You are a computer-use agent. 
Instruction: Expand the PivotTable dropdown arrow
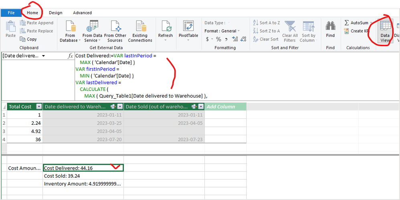point(188,40)
